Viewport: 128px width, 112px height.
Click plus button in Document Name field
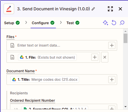point(112,80)
